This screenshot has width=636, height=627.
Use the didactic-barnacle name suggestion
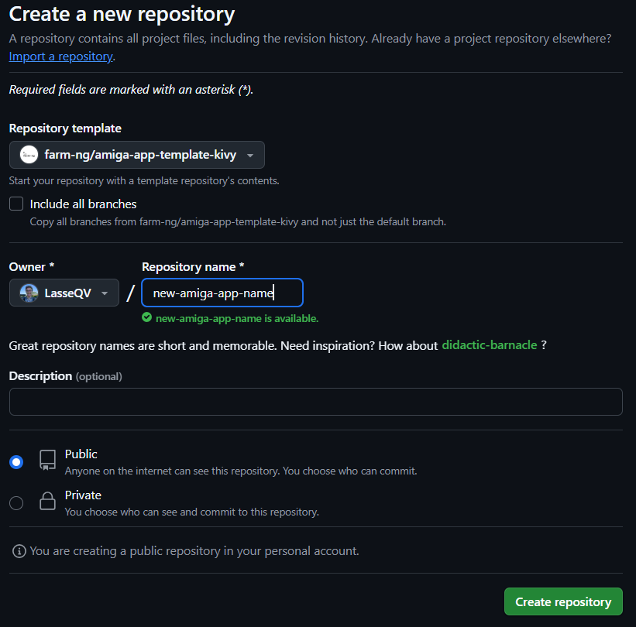click(489, 345)
